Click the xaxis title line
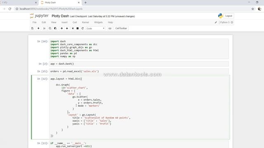The image size is (264, 148). 92,121
